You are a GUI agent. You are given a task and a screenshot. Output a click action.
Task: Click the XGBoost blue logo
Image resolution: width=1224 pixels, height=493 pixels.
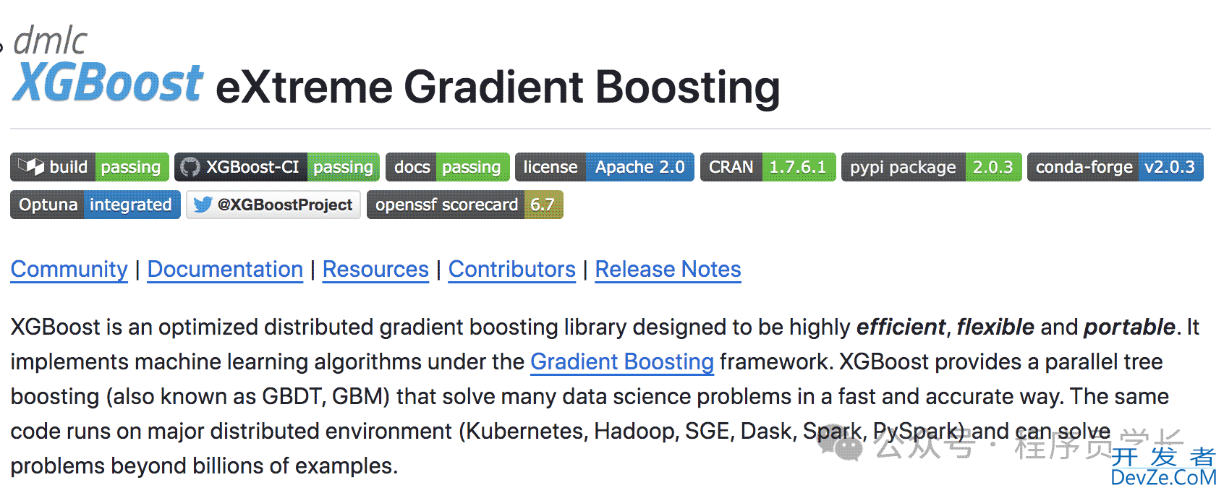click(x=108, y=83)
